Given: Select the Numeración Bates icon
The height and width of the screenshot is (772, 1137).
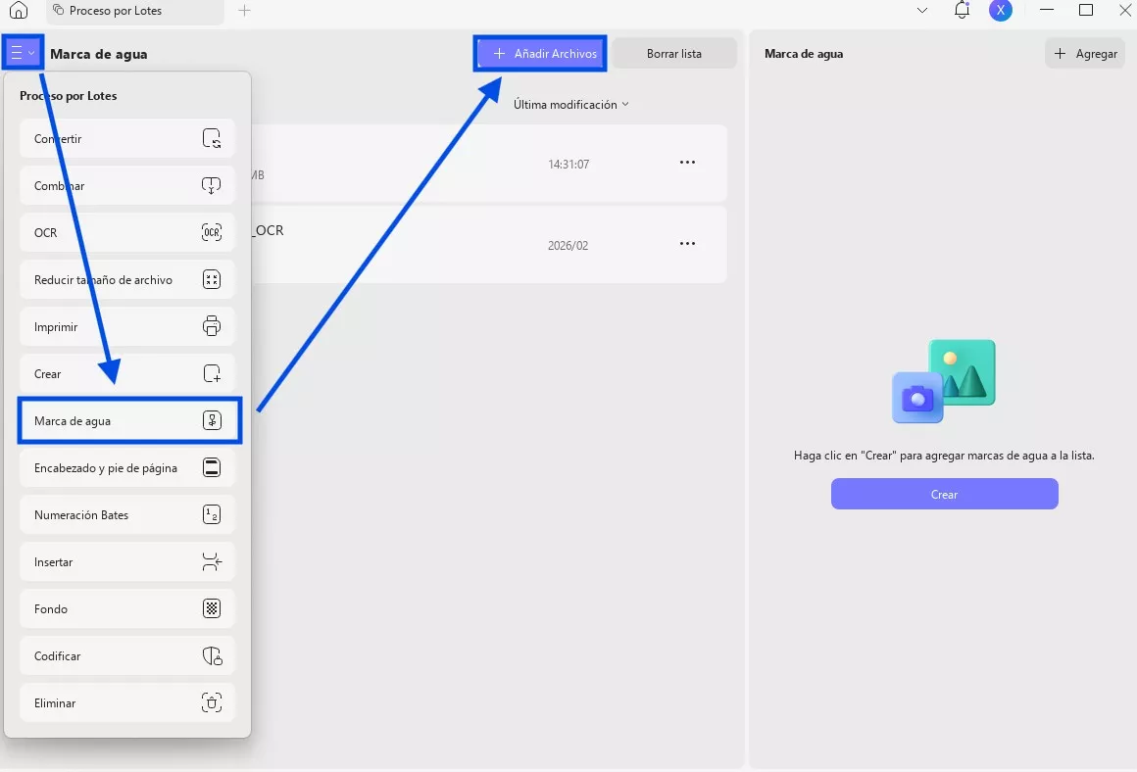Looking at the screenshot, I should 211,514.
